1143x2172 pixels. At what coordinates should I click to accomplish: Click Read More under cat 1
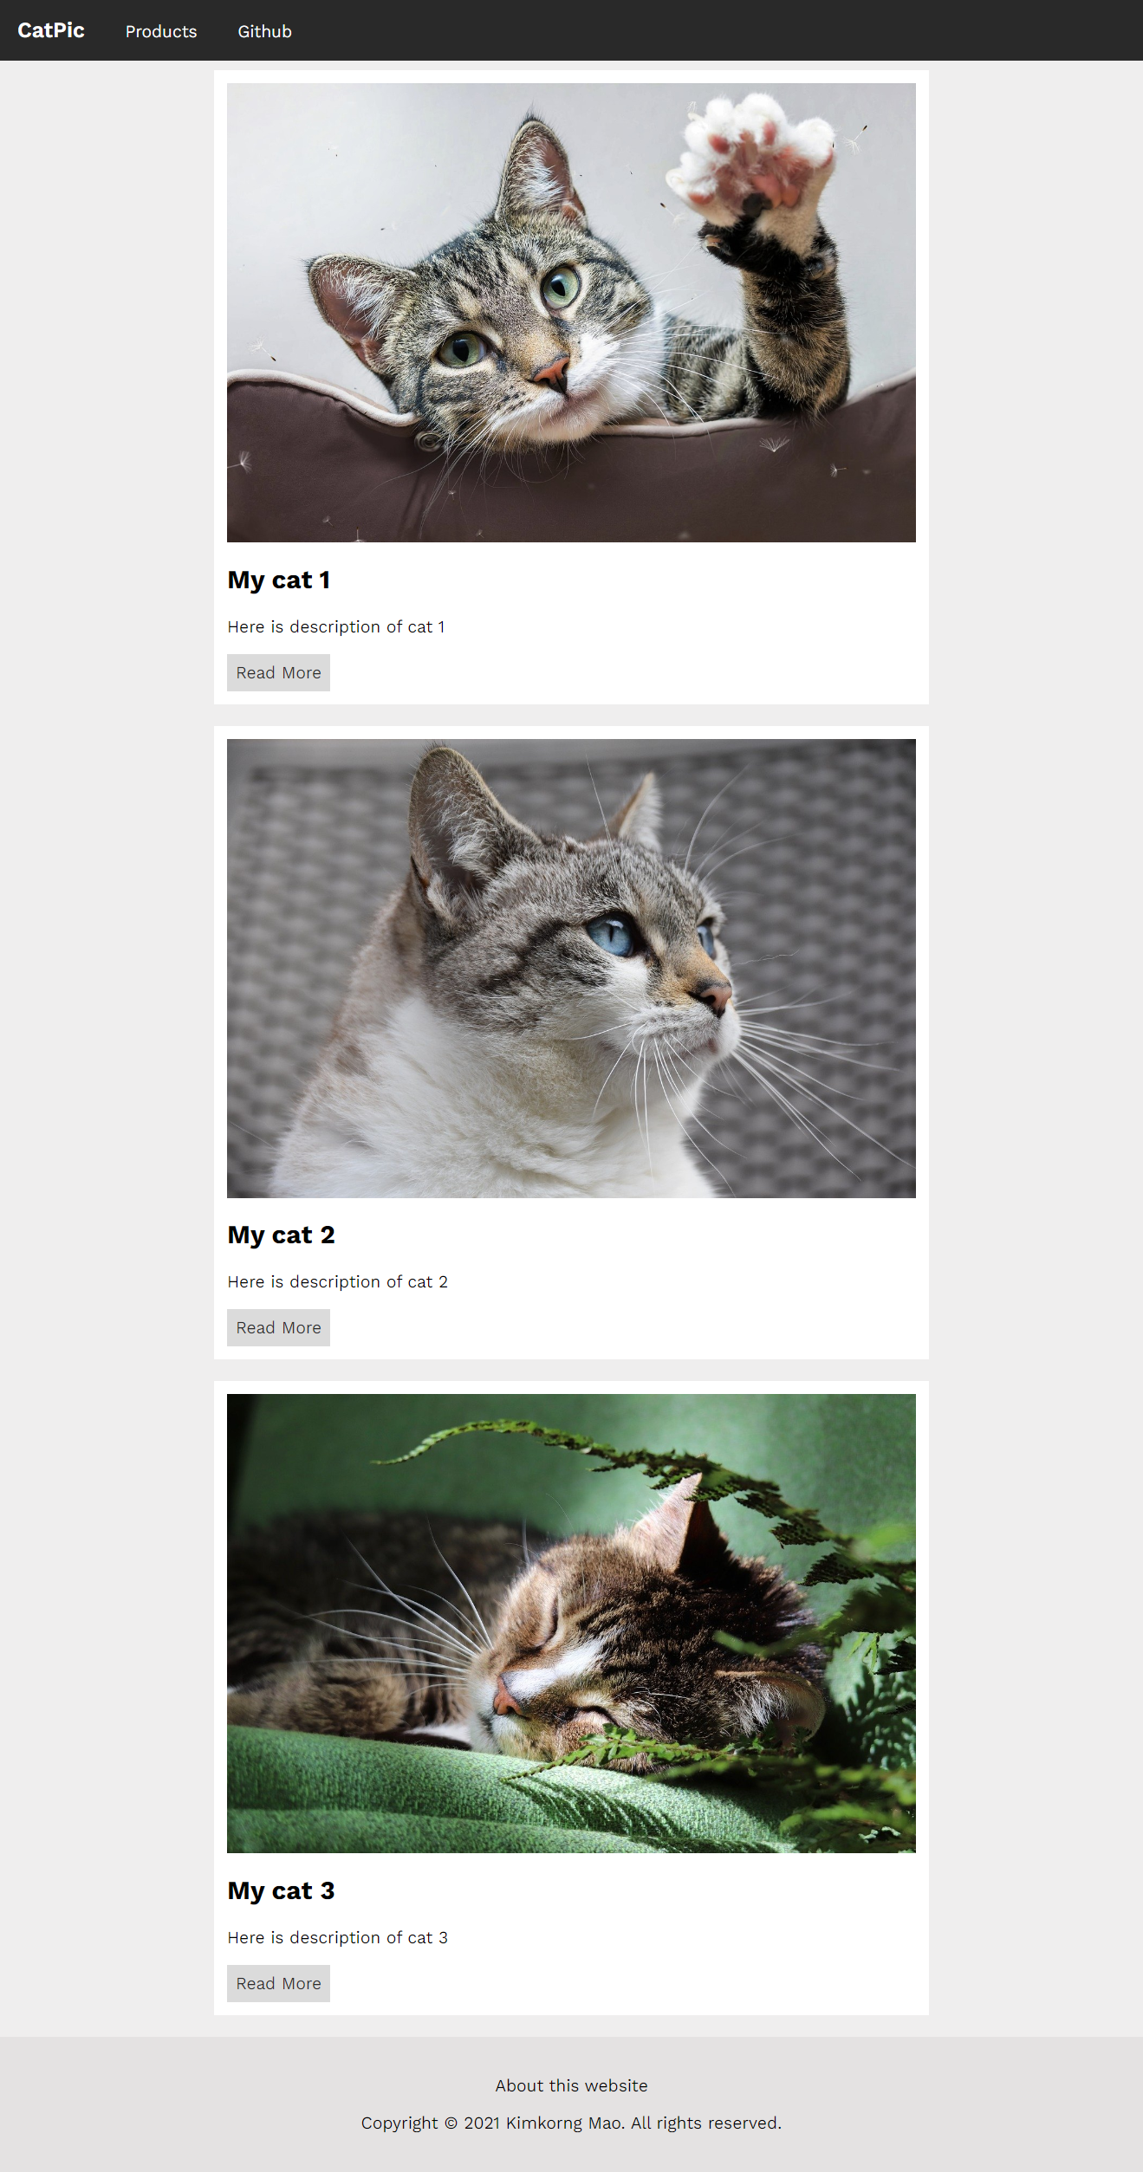coord(278,673)
